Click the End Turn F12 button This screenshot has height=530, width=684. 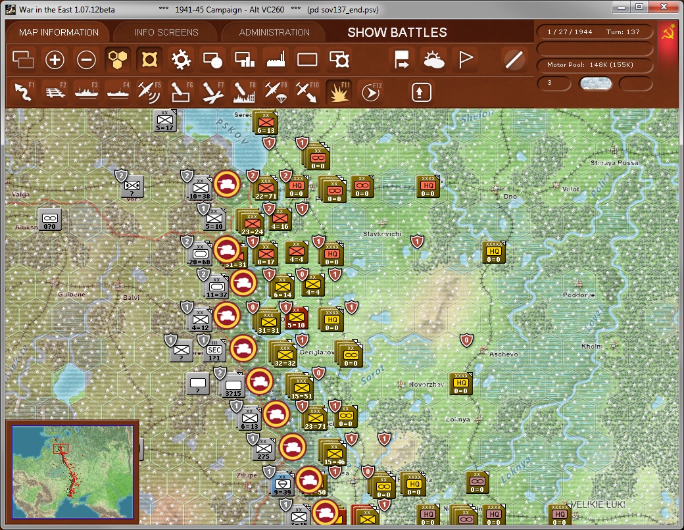pos(371,92)
